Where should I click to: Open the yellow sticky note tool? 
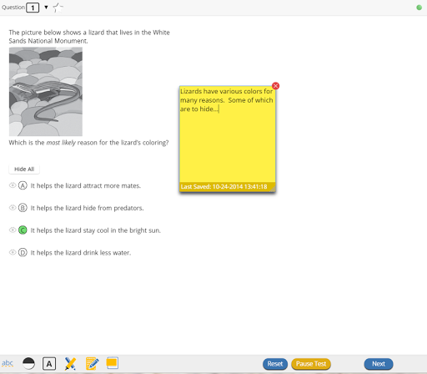[113, 363]
